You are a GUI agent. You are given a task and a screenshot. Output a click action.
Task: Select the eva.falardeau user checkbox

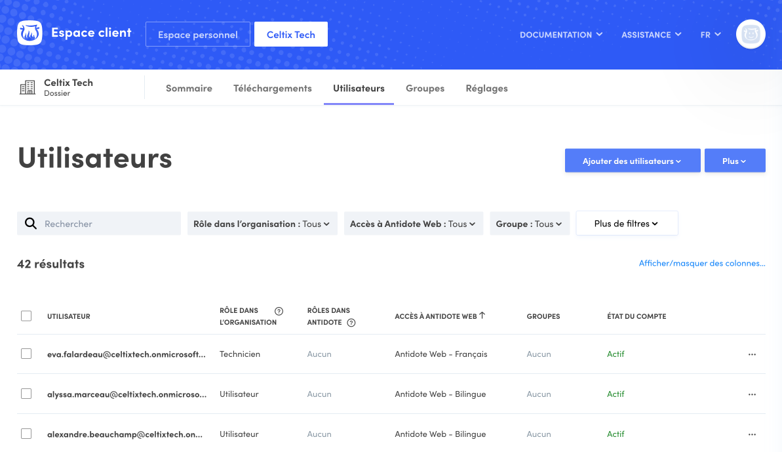(26, 354)
